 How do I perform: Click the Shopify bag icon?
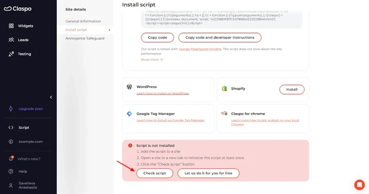pyautogui.click(x=224, y=88)
